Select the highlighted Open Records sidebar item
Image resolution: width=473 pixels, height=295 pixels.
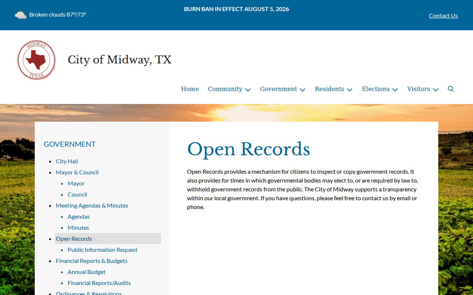108,239
